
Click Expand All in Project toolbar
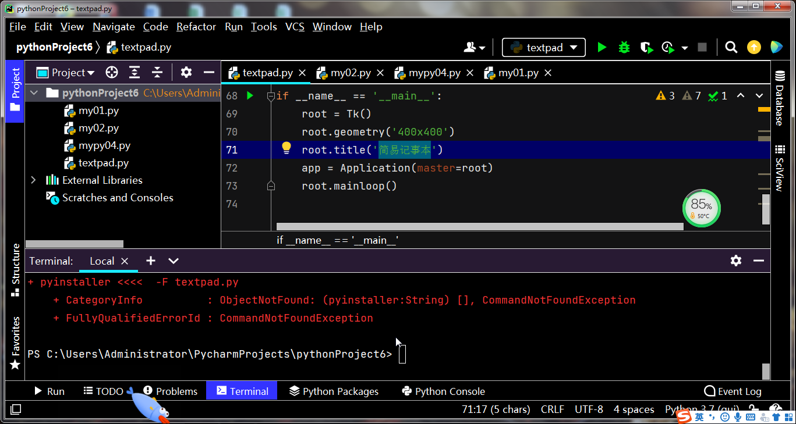135,72
